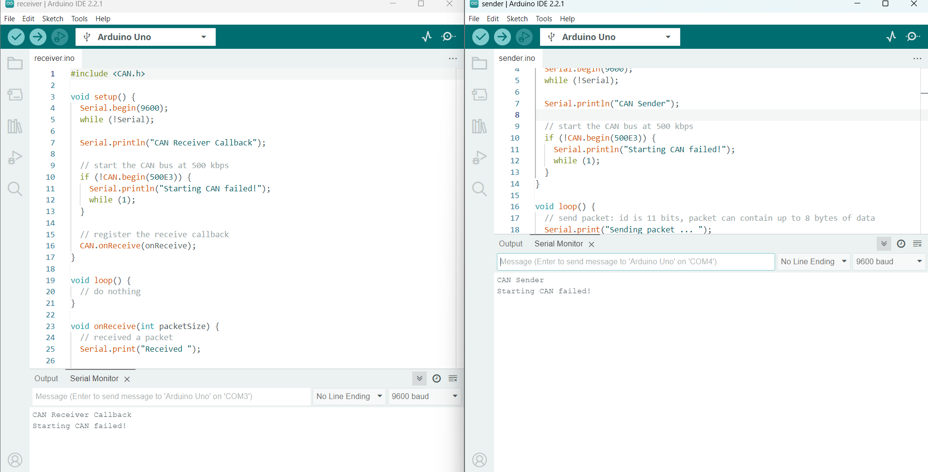Switch to Output tab in sender window
Image resolution: width=928 pixels, height=472 pixels.
click(510, 244)
